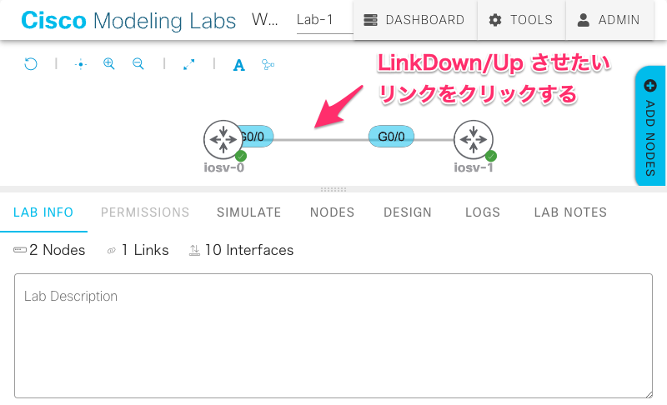Image resolution: width=667 pixels, height=405 pixels.
Task: Select the iosv-0 router node
Action: coord(223,139)
